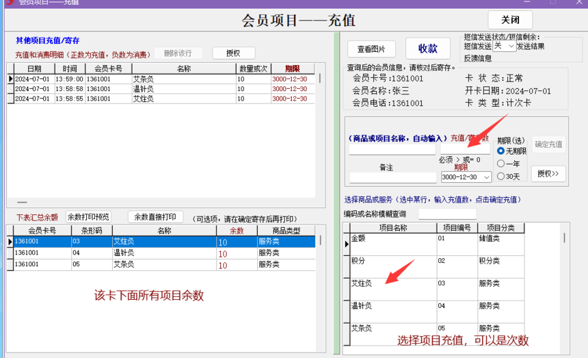The width and height of the screenshot is (588, 358).
Task: Click the row indicator arrow of summary row 03
Action: point(10,242)
